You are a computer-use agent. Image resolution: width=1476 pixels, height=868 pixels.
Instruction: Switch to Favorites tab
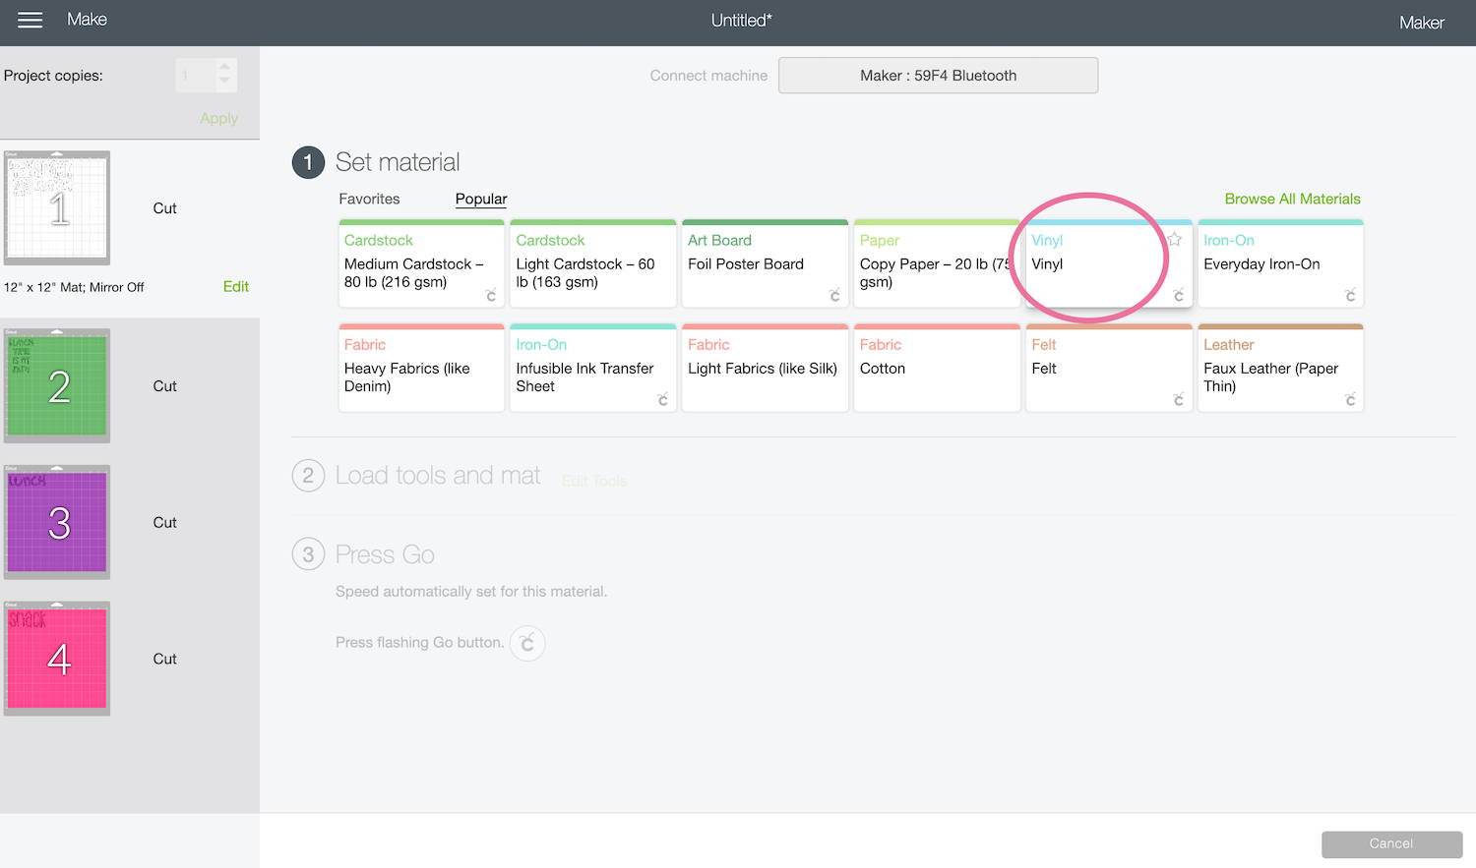(x=369, y=199)
